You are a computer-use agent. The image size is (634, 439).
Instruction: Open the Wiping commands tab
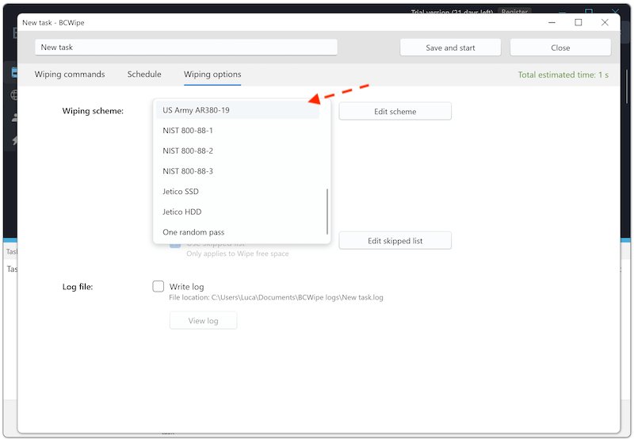click(x=70, y=74)
